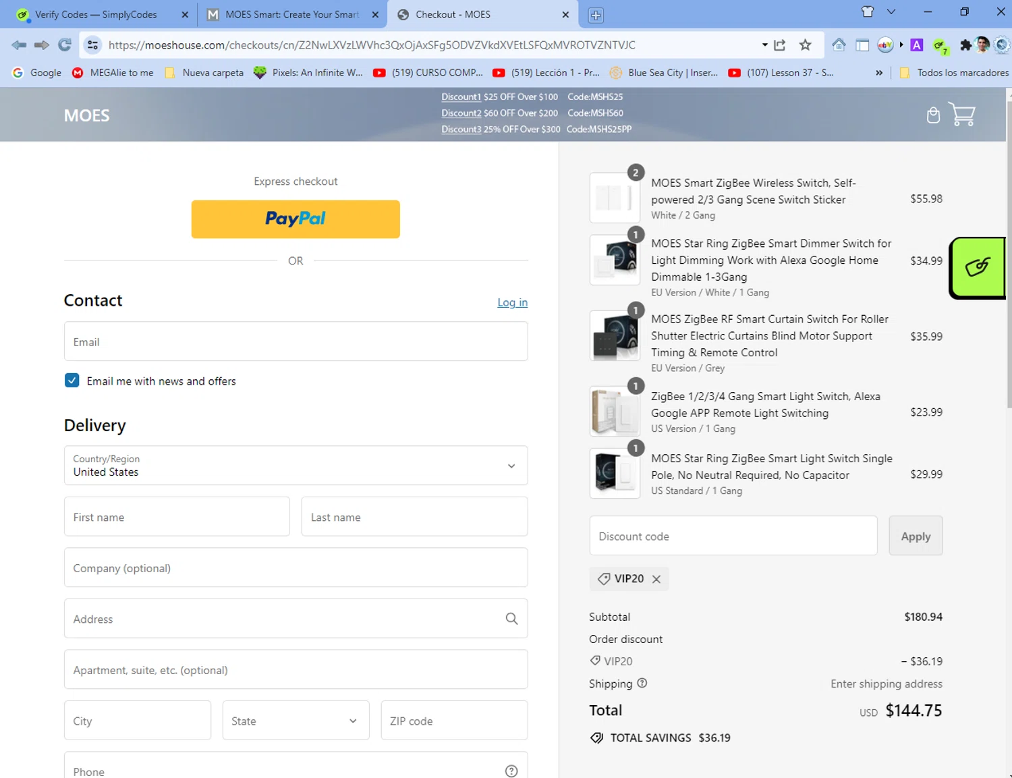Open the Extensions puzzle menu
This screenshot has height=778, width=1012.
[x=965, y=45]
